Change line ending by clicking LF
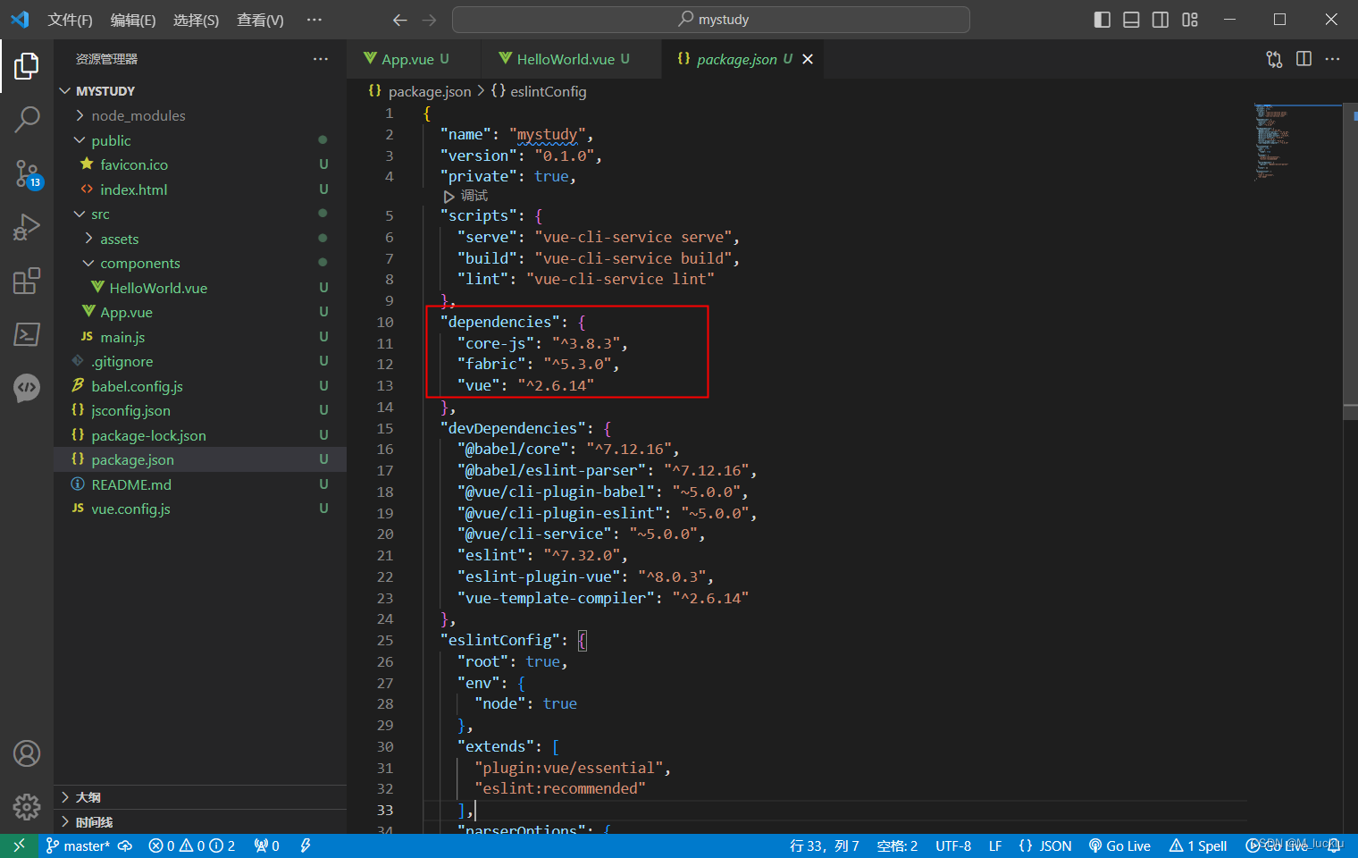Viewport: 1358px width, 858px height. (994, 845)
